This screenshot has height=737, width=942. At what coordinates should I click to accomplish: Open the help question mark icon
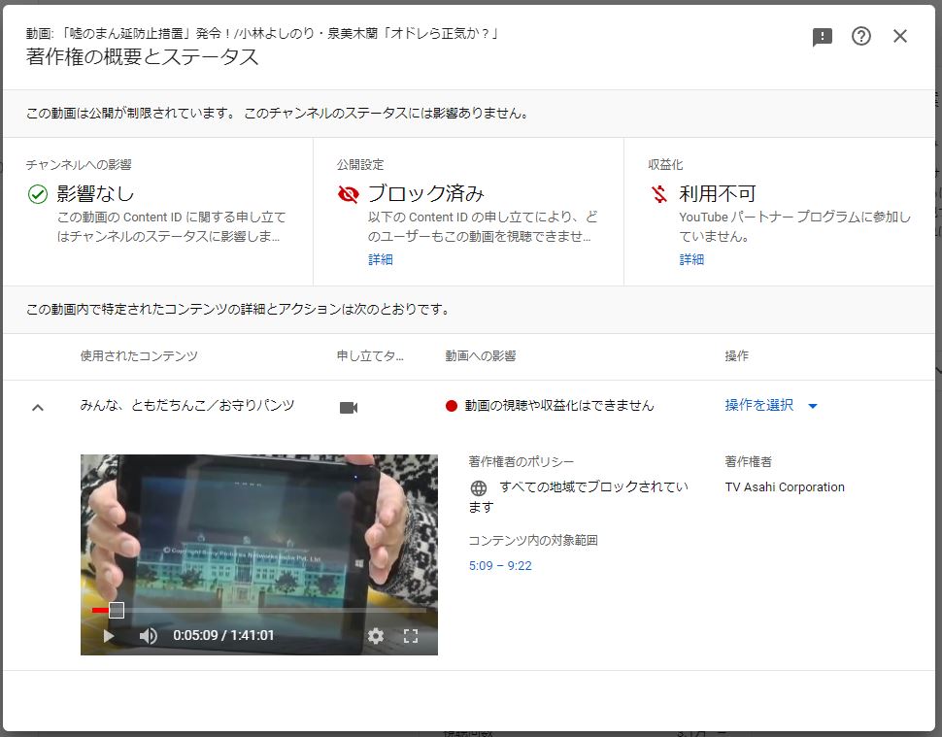[861, 37]
